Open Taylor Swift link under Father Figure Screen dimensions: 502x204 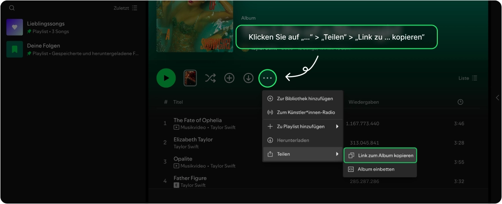pyautogui.click(x=193, y=185)
